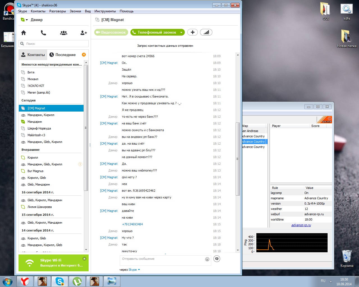Click the send message bubble icon
Viewport: 359px width, 287px height.
coord(217,259)
